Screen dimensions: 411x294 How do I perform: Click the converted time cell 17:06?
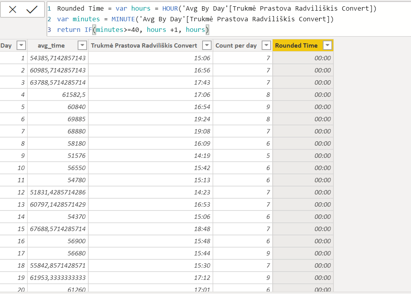point(151,94)
